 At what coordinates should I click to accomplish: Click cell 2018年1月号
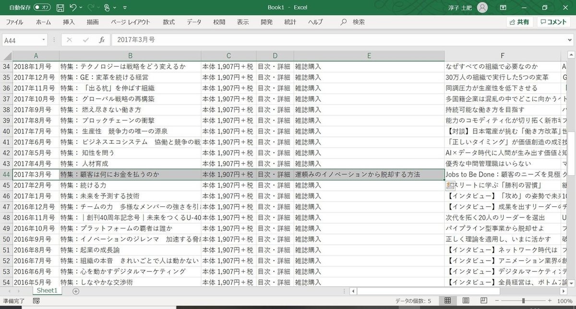[36, 66]
